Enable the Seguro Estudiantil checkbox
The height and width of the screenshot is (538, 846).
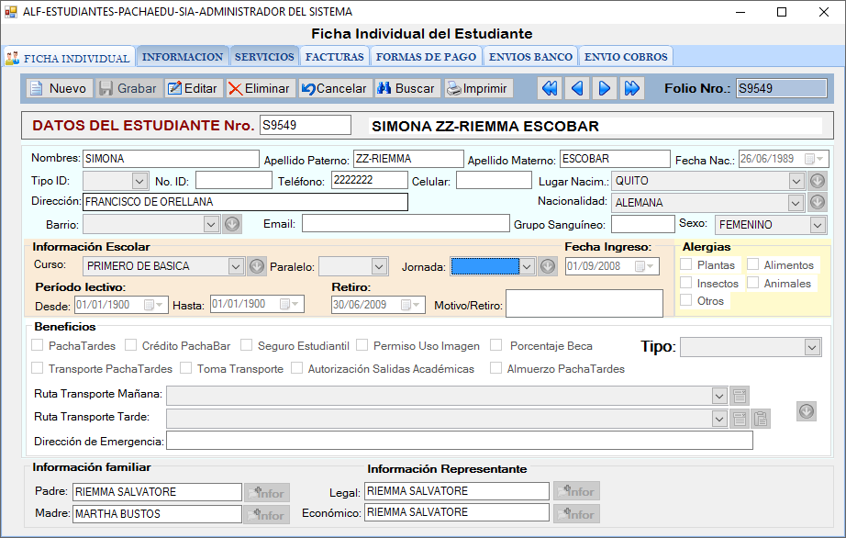coord(247,346)
